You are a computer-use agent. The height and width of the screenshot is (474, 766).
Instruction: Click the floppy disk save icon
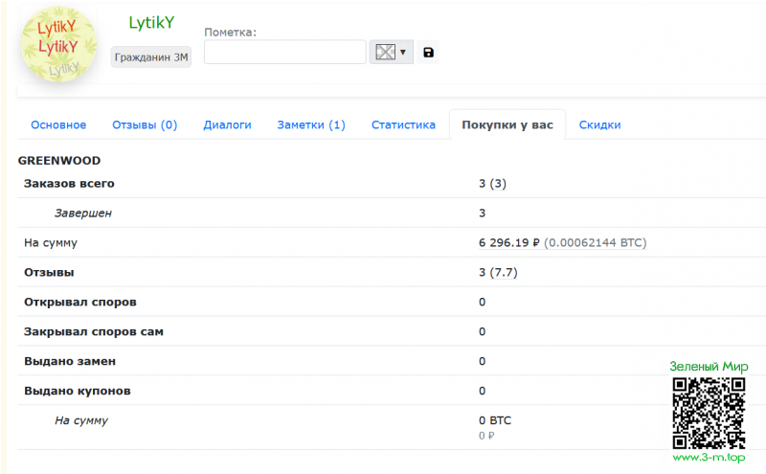point(428,52)
